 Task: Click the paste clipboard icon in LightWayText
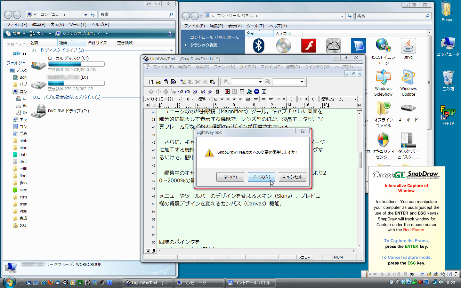[x=212, y=82]
